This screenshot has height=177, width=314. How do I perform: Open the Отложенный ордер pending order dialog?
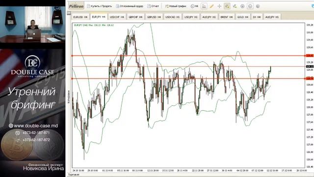click(x=130, y=6)
